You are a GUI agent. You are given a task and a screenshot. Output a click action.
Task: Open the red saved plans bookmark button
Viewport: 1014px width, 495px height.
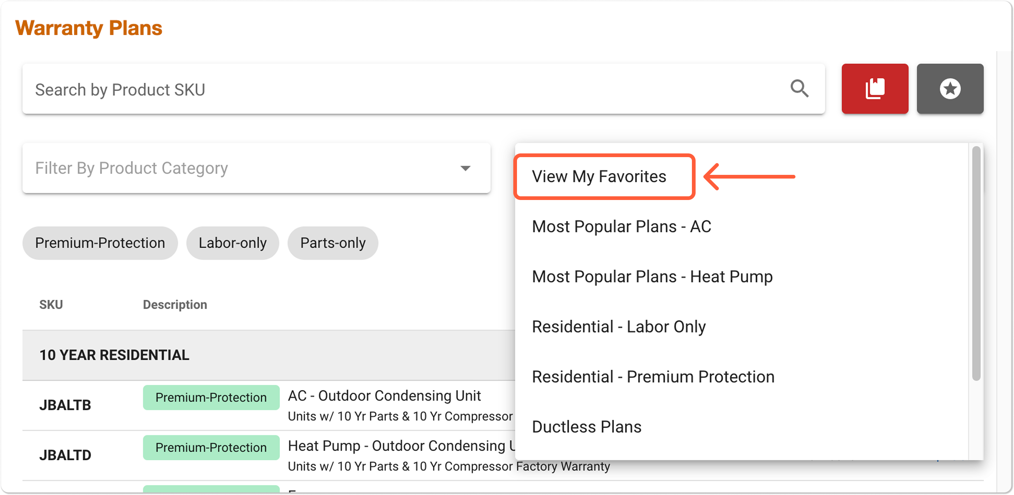875,88
